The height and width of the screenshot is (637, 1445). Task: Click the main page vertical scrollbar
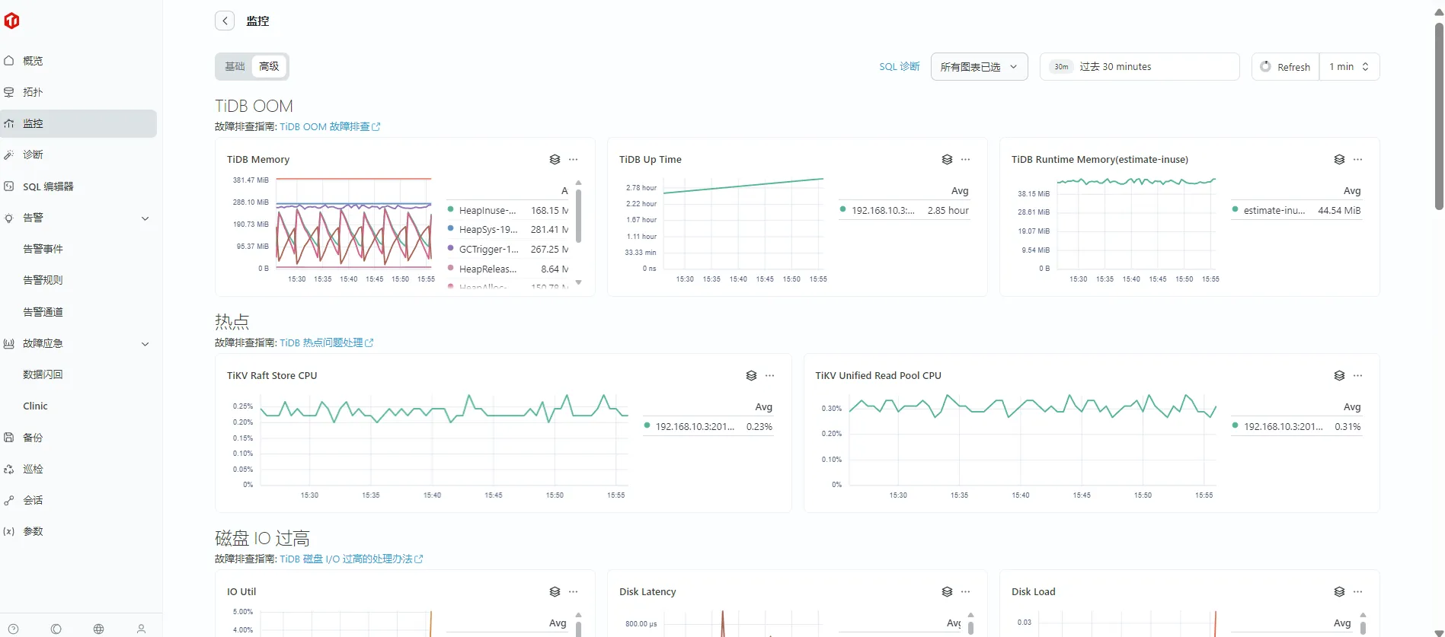(1439, 116)
